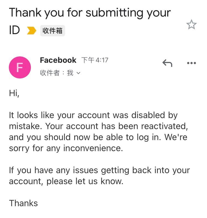Expand recipient details chevron
The image size is (207, 218).
point(78,73)
